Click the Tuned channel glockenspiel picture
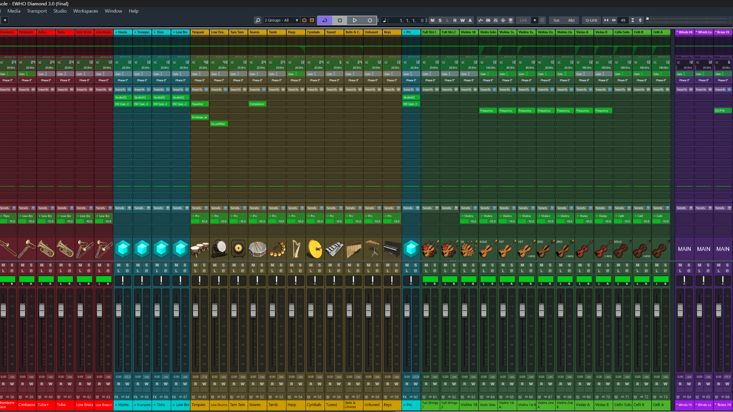Viewport: 733px width, 412px height. (x=334, y=249)
